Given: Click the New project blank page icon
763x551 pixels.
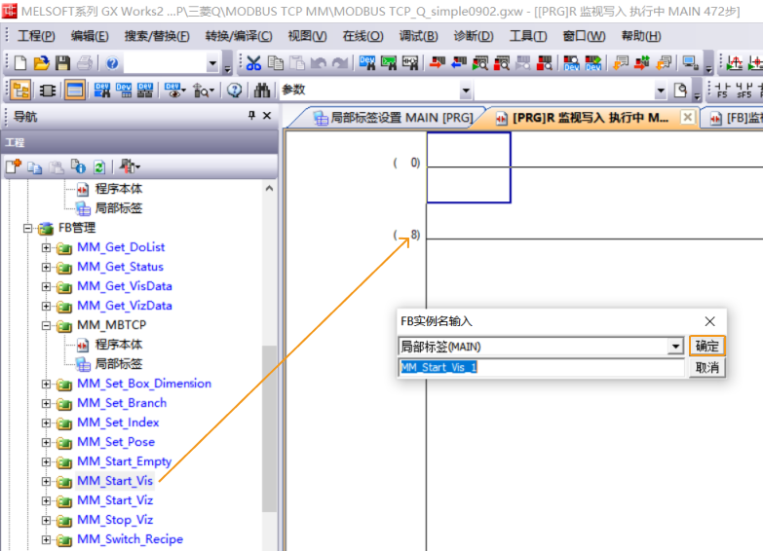Looking at the screenshot, I should pyautogui.click(x=20, y=63).
